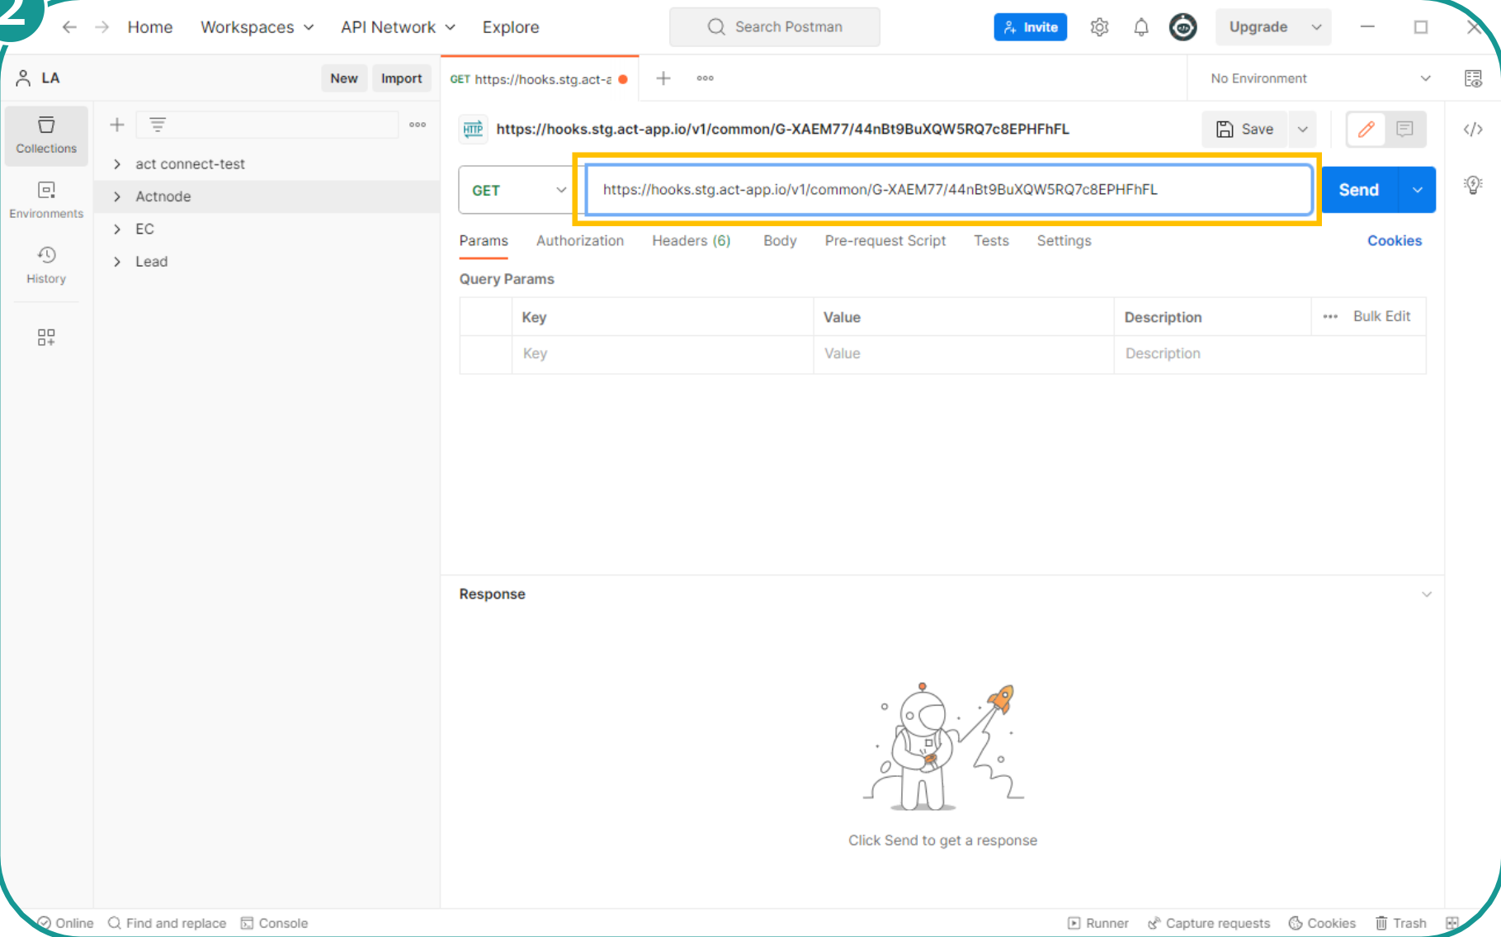
Task: Click the New button
Action: [x=344, y=78]
